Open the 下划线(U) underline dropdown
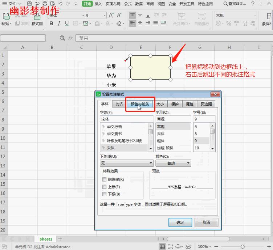273x250 pixels. point(127,163)
